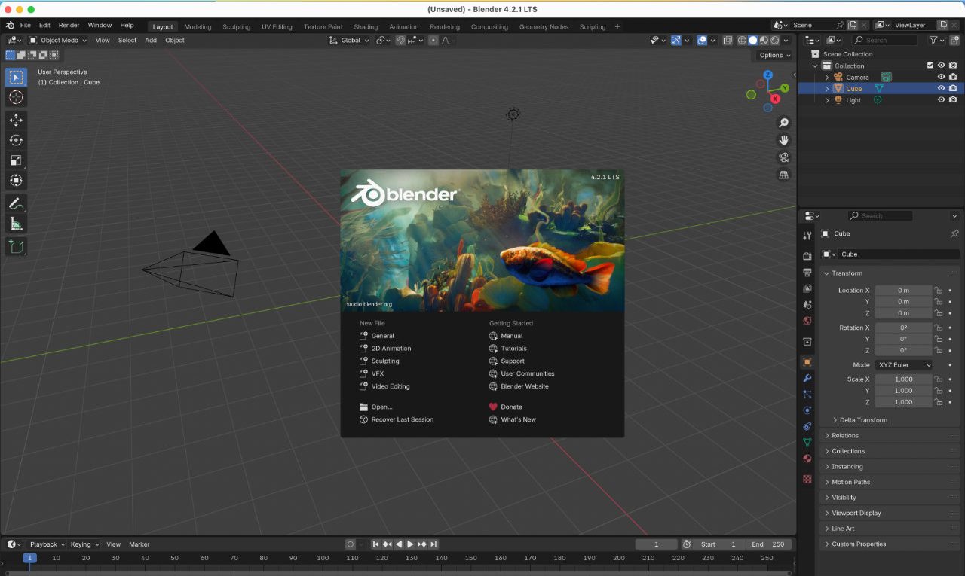Open the View Layer properties tab
965x576 pixels.
[x=807, y=288]
